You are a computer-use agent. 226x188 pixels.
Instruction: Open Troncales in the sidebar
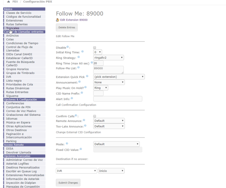[x=13, y=28]
